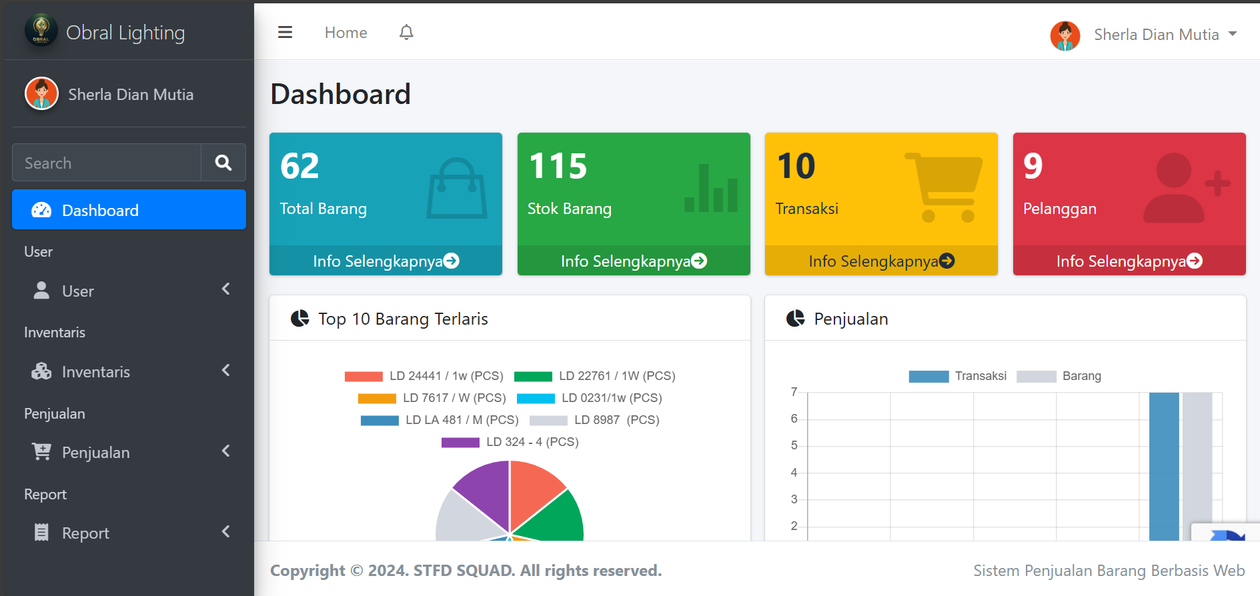Click the bar chart icon on Stok Barang

coord(711,189)
